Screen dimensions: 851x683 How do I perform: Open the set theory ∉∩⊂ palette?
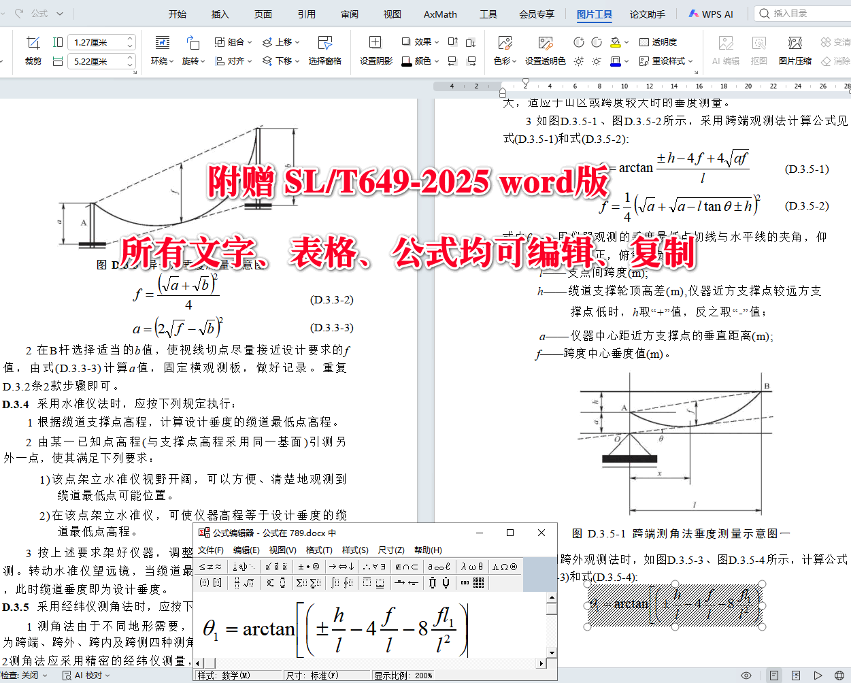coord(407,566)
